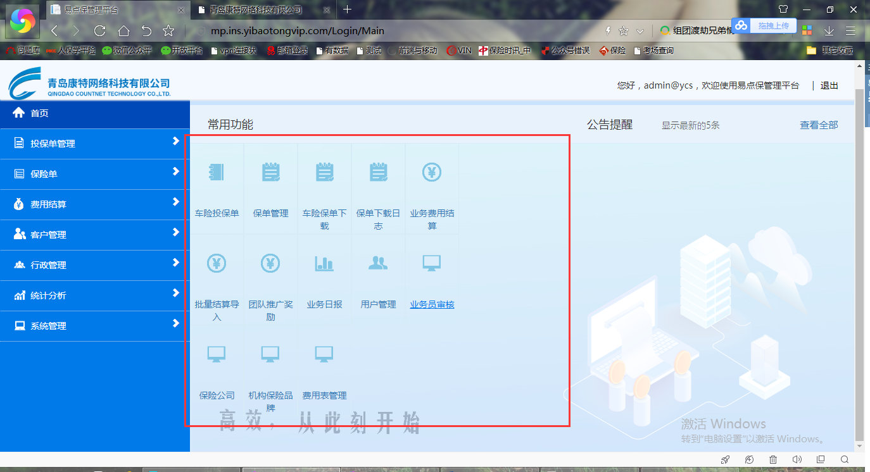Open the 批量结算导入 yen icon
Screen dimensions: 870x472
coord(217,263)
